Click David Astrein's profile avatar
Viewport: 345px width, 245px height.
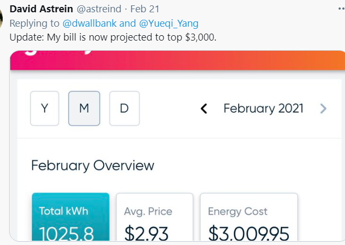point(2,16)
